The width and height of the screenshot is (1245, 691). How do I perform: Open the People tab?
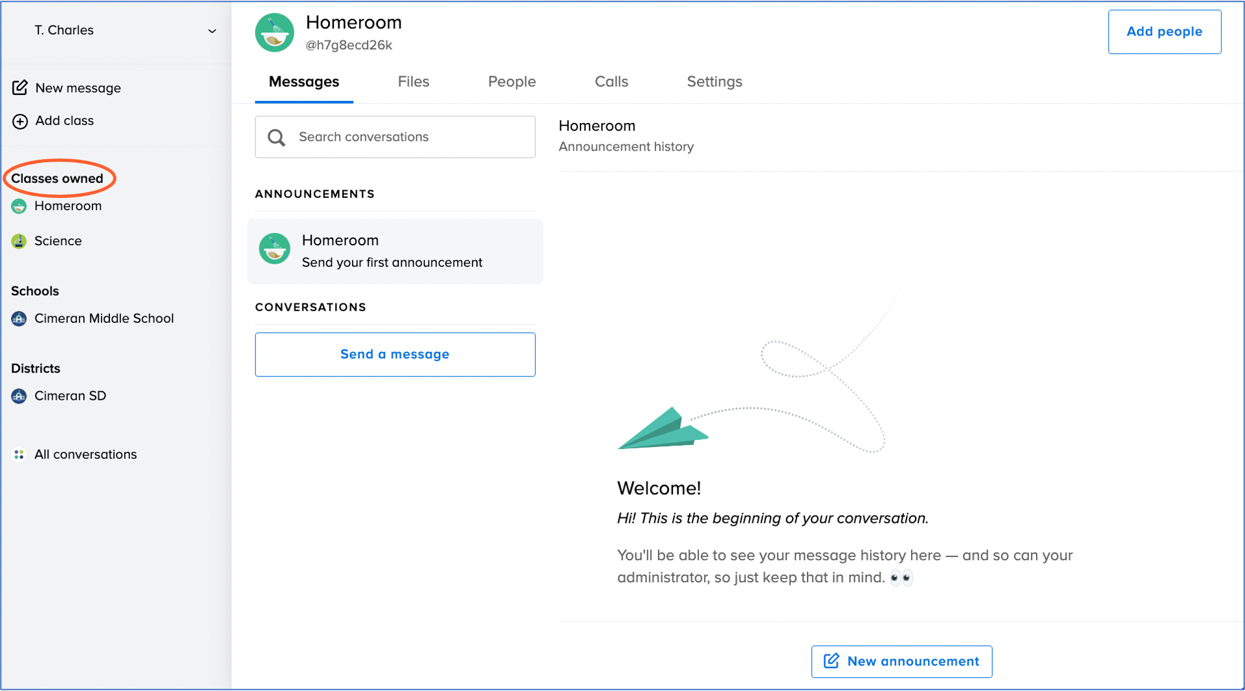pos(511,82)
